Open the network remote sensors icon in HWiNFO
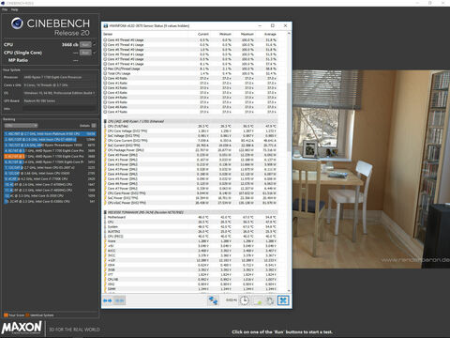Image resolution: width=450 pixels, height=338 pixels. pos(213,300)
